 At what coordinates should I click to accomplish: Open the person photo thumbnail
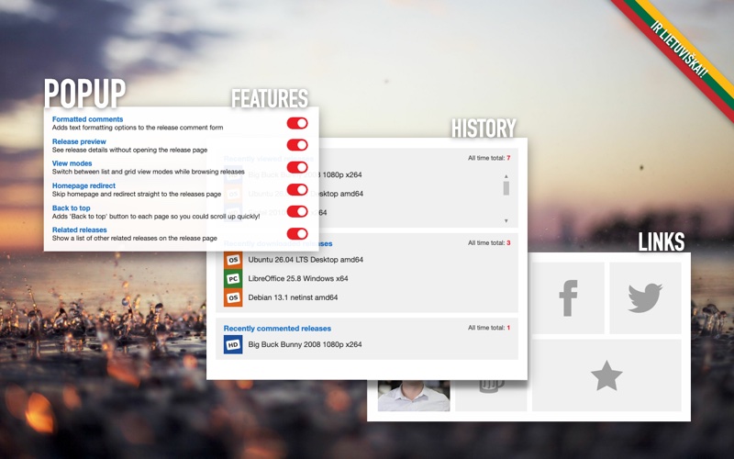tap(414, 396)
